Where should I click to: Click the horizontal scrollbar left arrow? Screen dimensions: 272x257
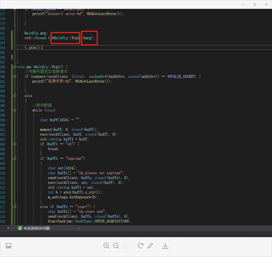(x=78, y=228)
